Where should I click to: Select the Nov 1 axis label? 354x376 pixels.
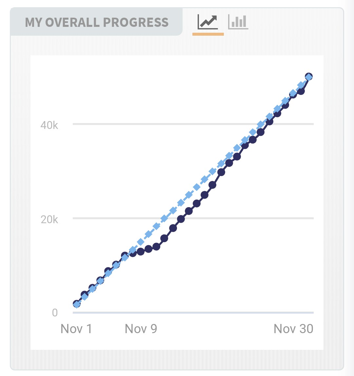(76, 329)
